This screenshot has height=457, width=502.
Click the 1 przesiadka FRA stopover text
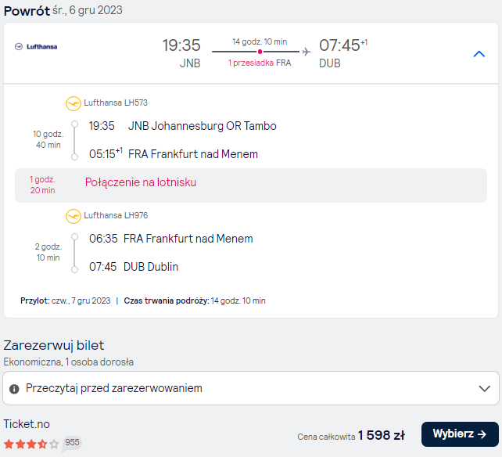click(x=260, y=63)
